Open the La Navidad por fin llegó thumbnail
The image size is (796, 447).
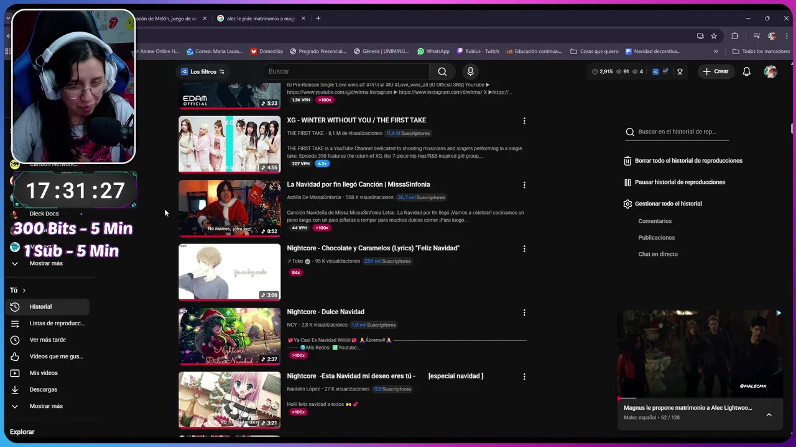click(x=229, y=208)
